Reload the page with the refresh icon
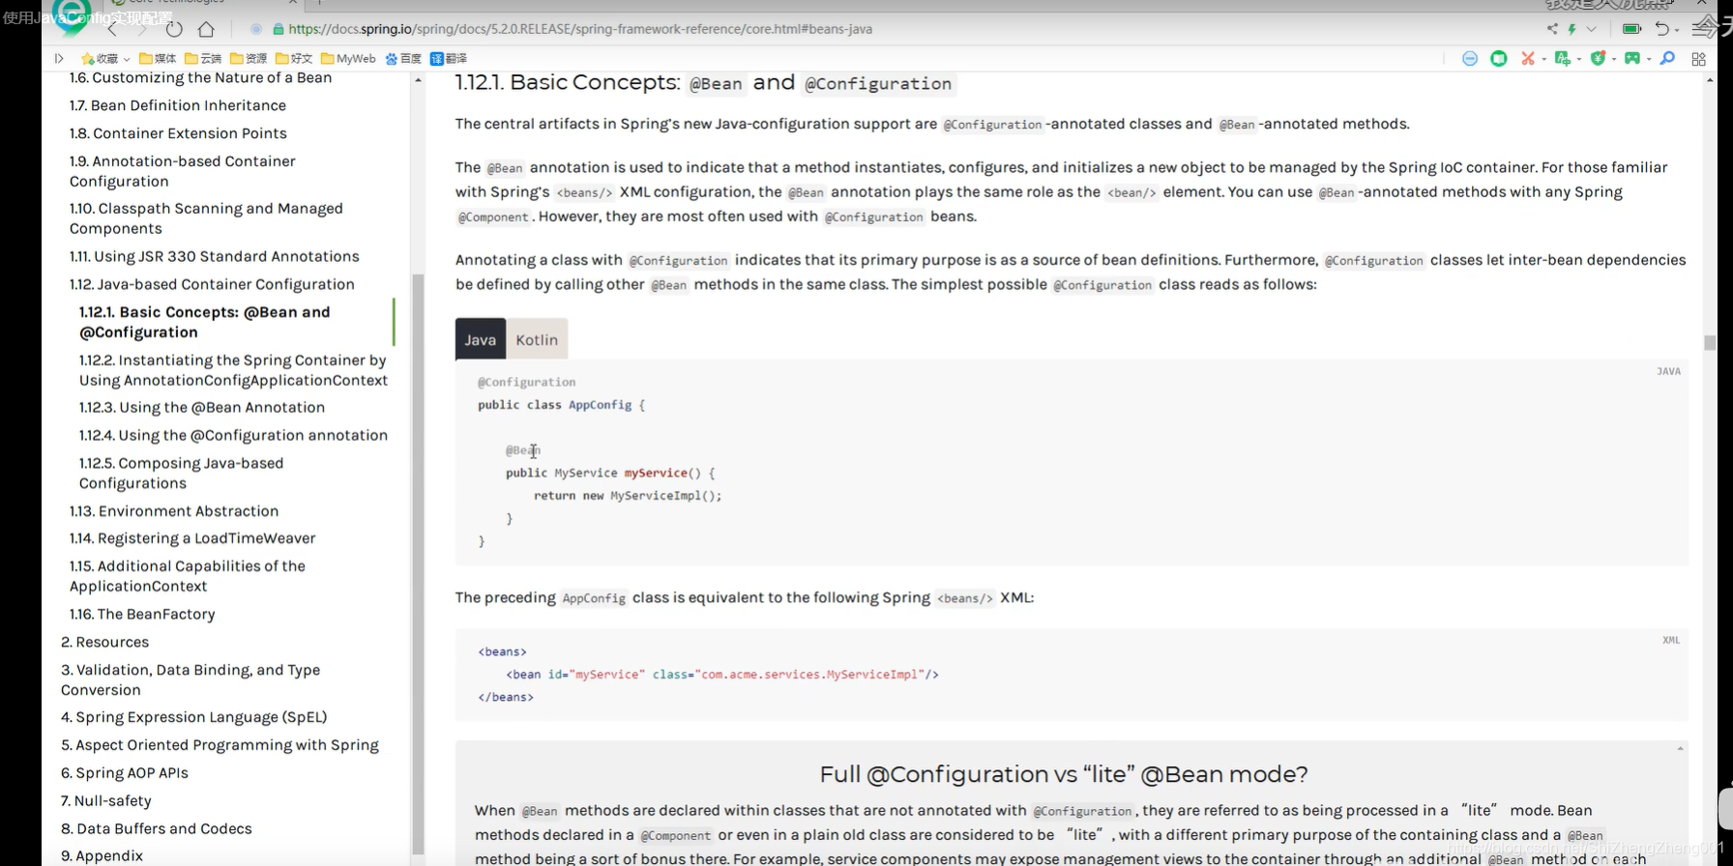 point(174,29)
